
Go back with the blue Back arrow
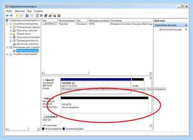point(7,15)
